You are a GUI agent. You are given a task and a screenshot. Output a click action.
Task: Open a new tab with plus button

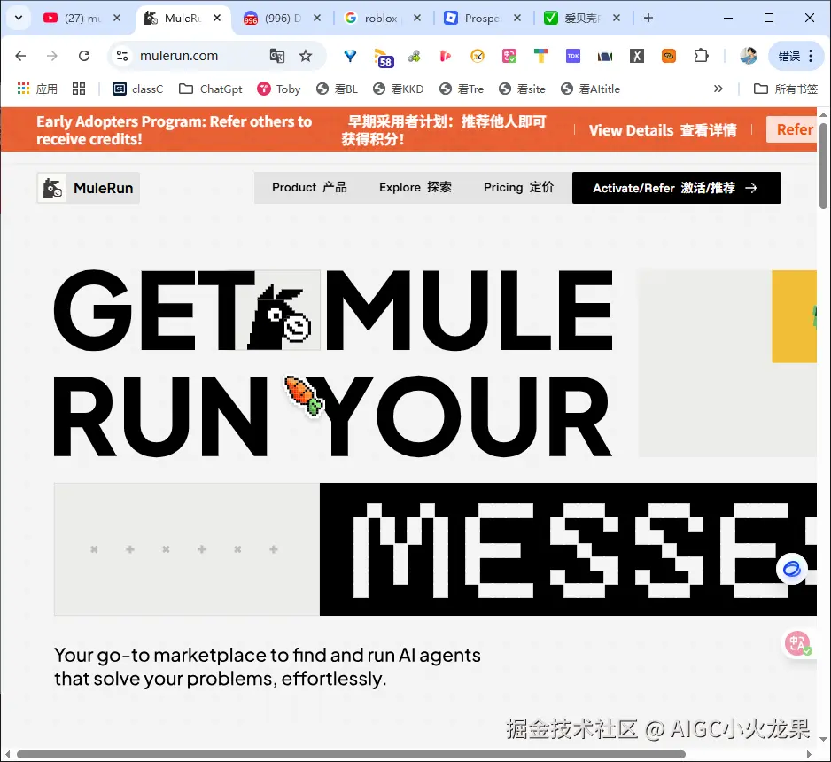coord(648,18)
